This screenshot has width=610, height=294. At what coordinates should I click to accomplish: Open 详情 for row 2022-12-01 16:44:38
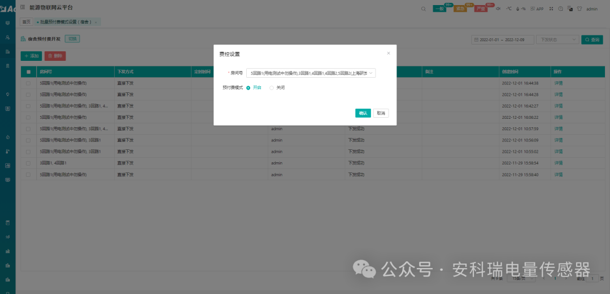pyautogui.click(x=558, y=83)
